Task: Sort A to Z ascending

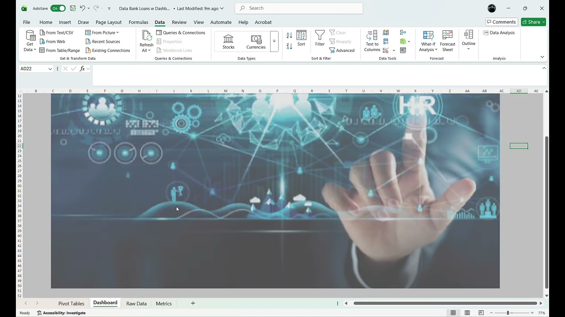Action: point(289,35)
